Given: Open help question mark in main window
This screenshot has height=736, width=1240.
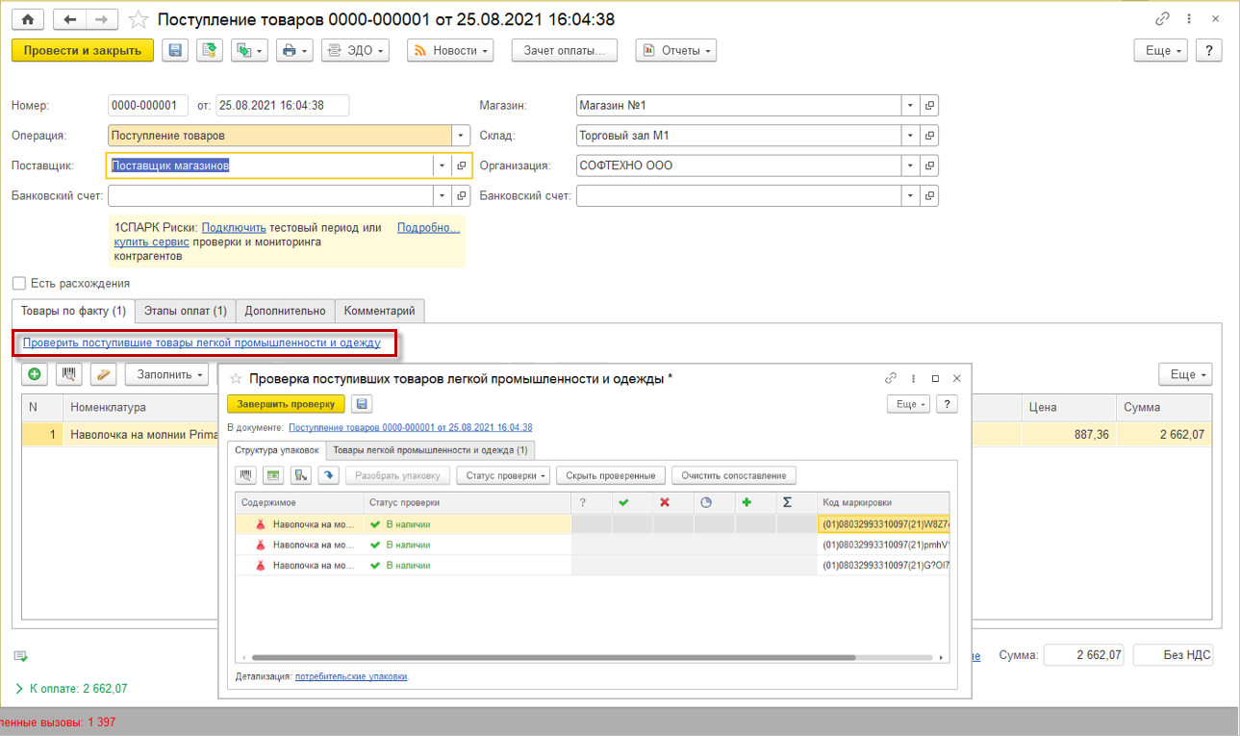Looking at the screenshot, I should 1209,51.
